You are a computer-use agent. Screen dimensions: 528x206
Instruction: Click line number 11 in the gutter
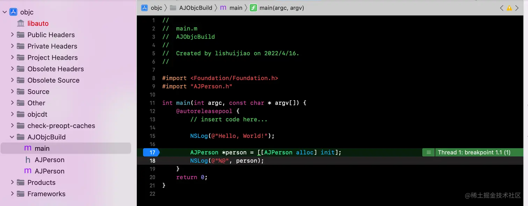(152, 103)
